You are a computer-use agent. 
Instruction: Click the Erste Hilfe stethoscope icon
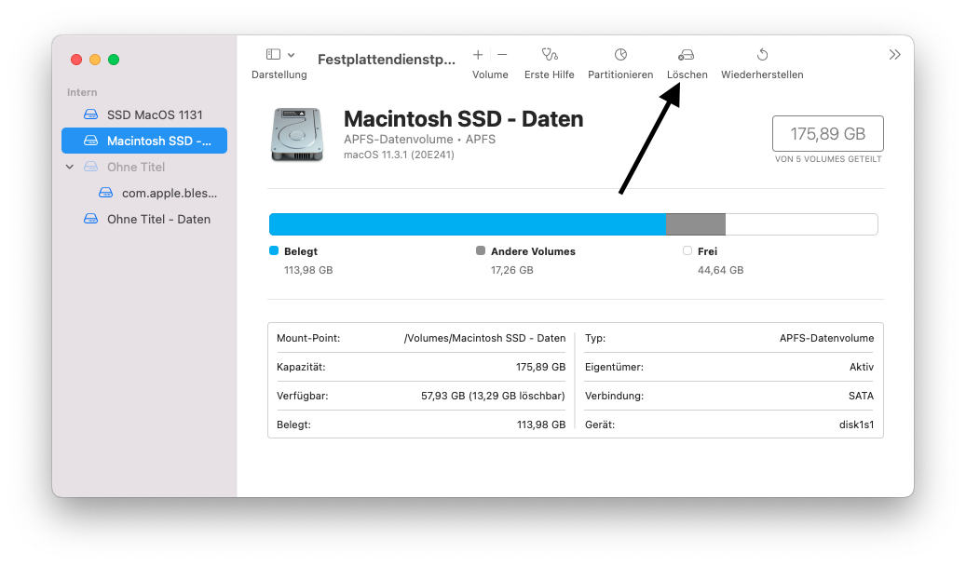tap(549, 55)
